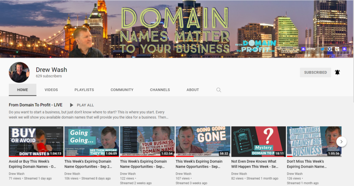This screenshot has height=186, width=354.
Task: Open the Channels tab
Action: click(160, 90)
